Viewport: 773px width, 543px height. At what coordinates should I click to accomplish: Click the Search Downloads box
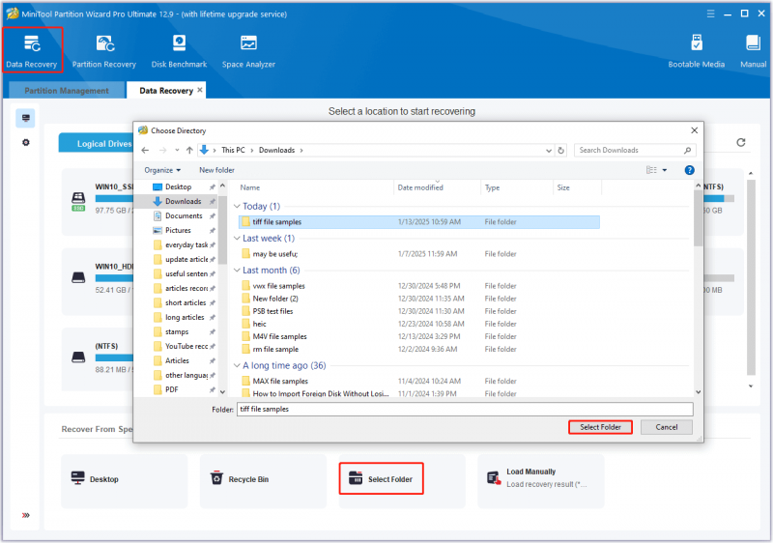635,150
